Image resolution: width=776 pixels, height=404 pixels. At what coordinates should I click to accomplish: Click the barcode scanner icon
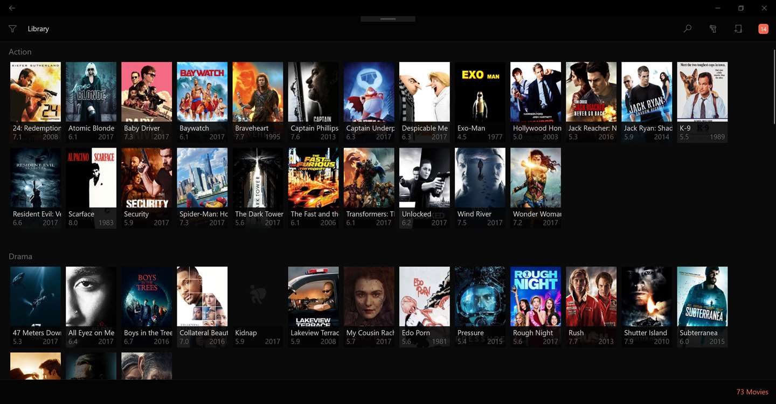[713, 29]
